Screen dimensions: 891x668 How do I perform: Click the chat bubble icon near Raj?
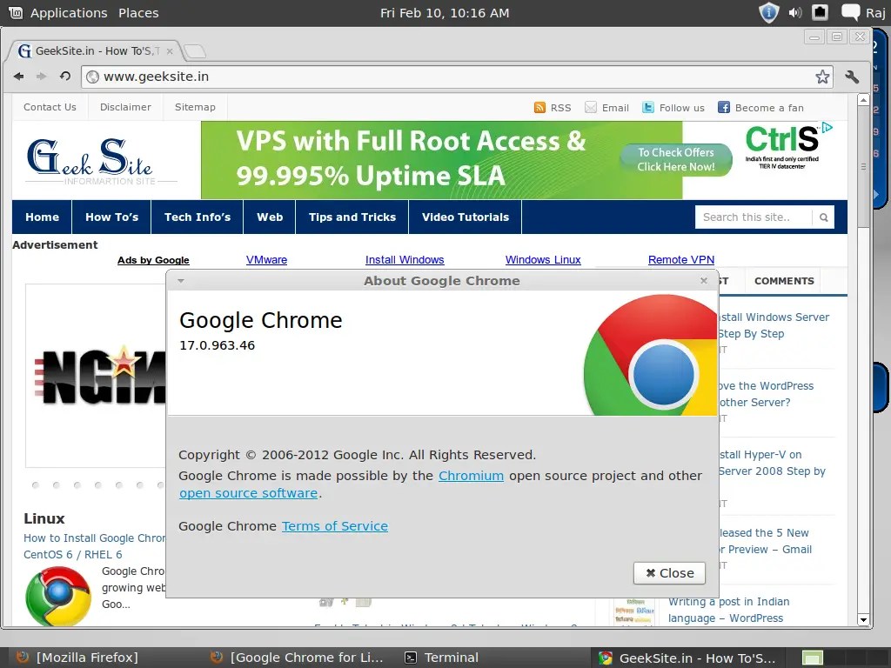850,12
